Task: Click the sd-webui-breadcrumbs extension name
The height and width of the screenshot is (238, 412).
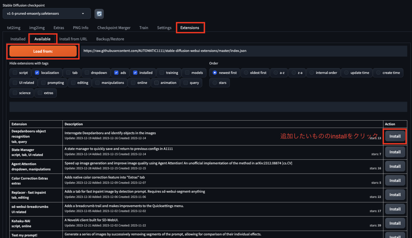Action: (x=30, y=207)
